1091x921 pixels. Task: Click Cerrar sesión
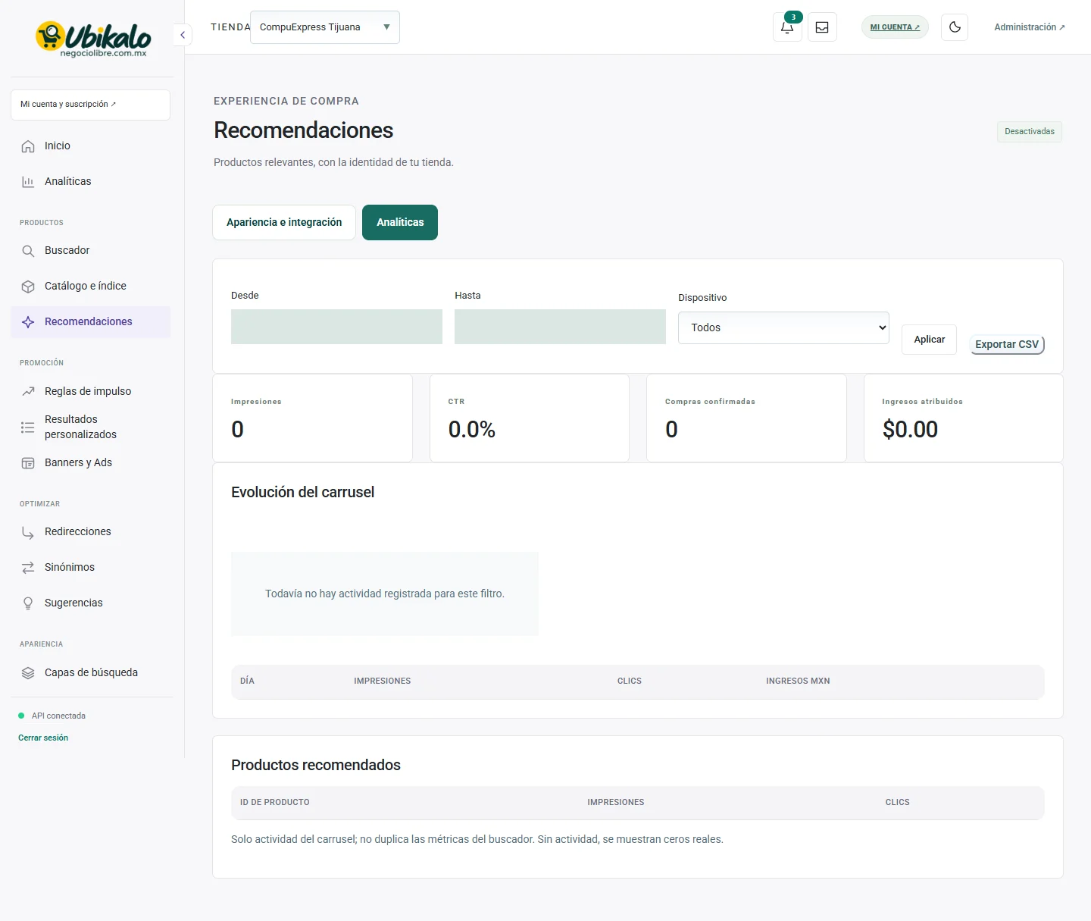43,738
